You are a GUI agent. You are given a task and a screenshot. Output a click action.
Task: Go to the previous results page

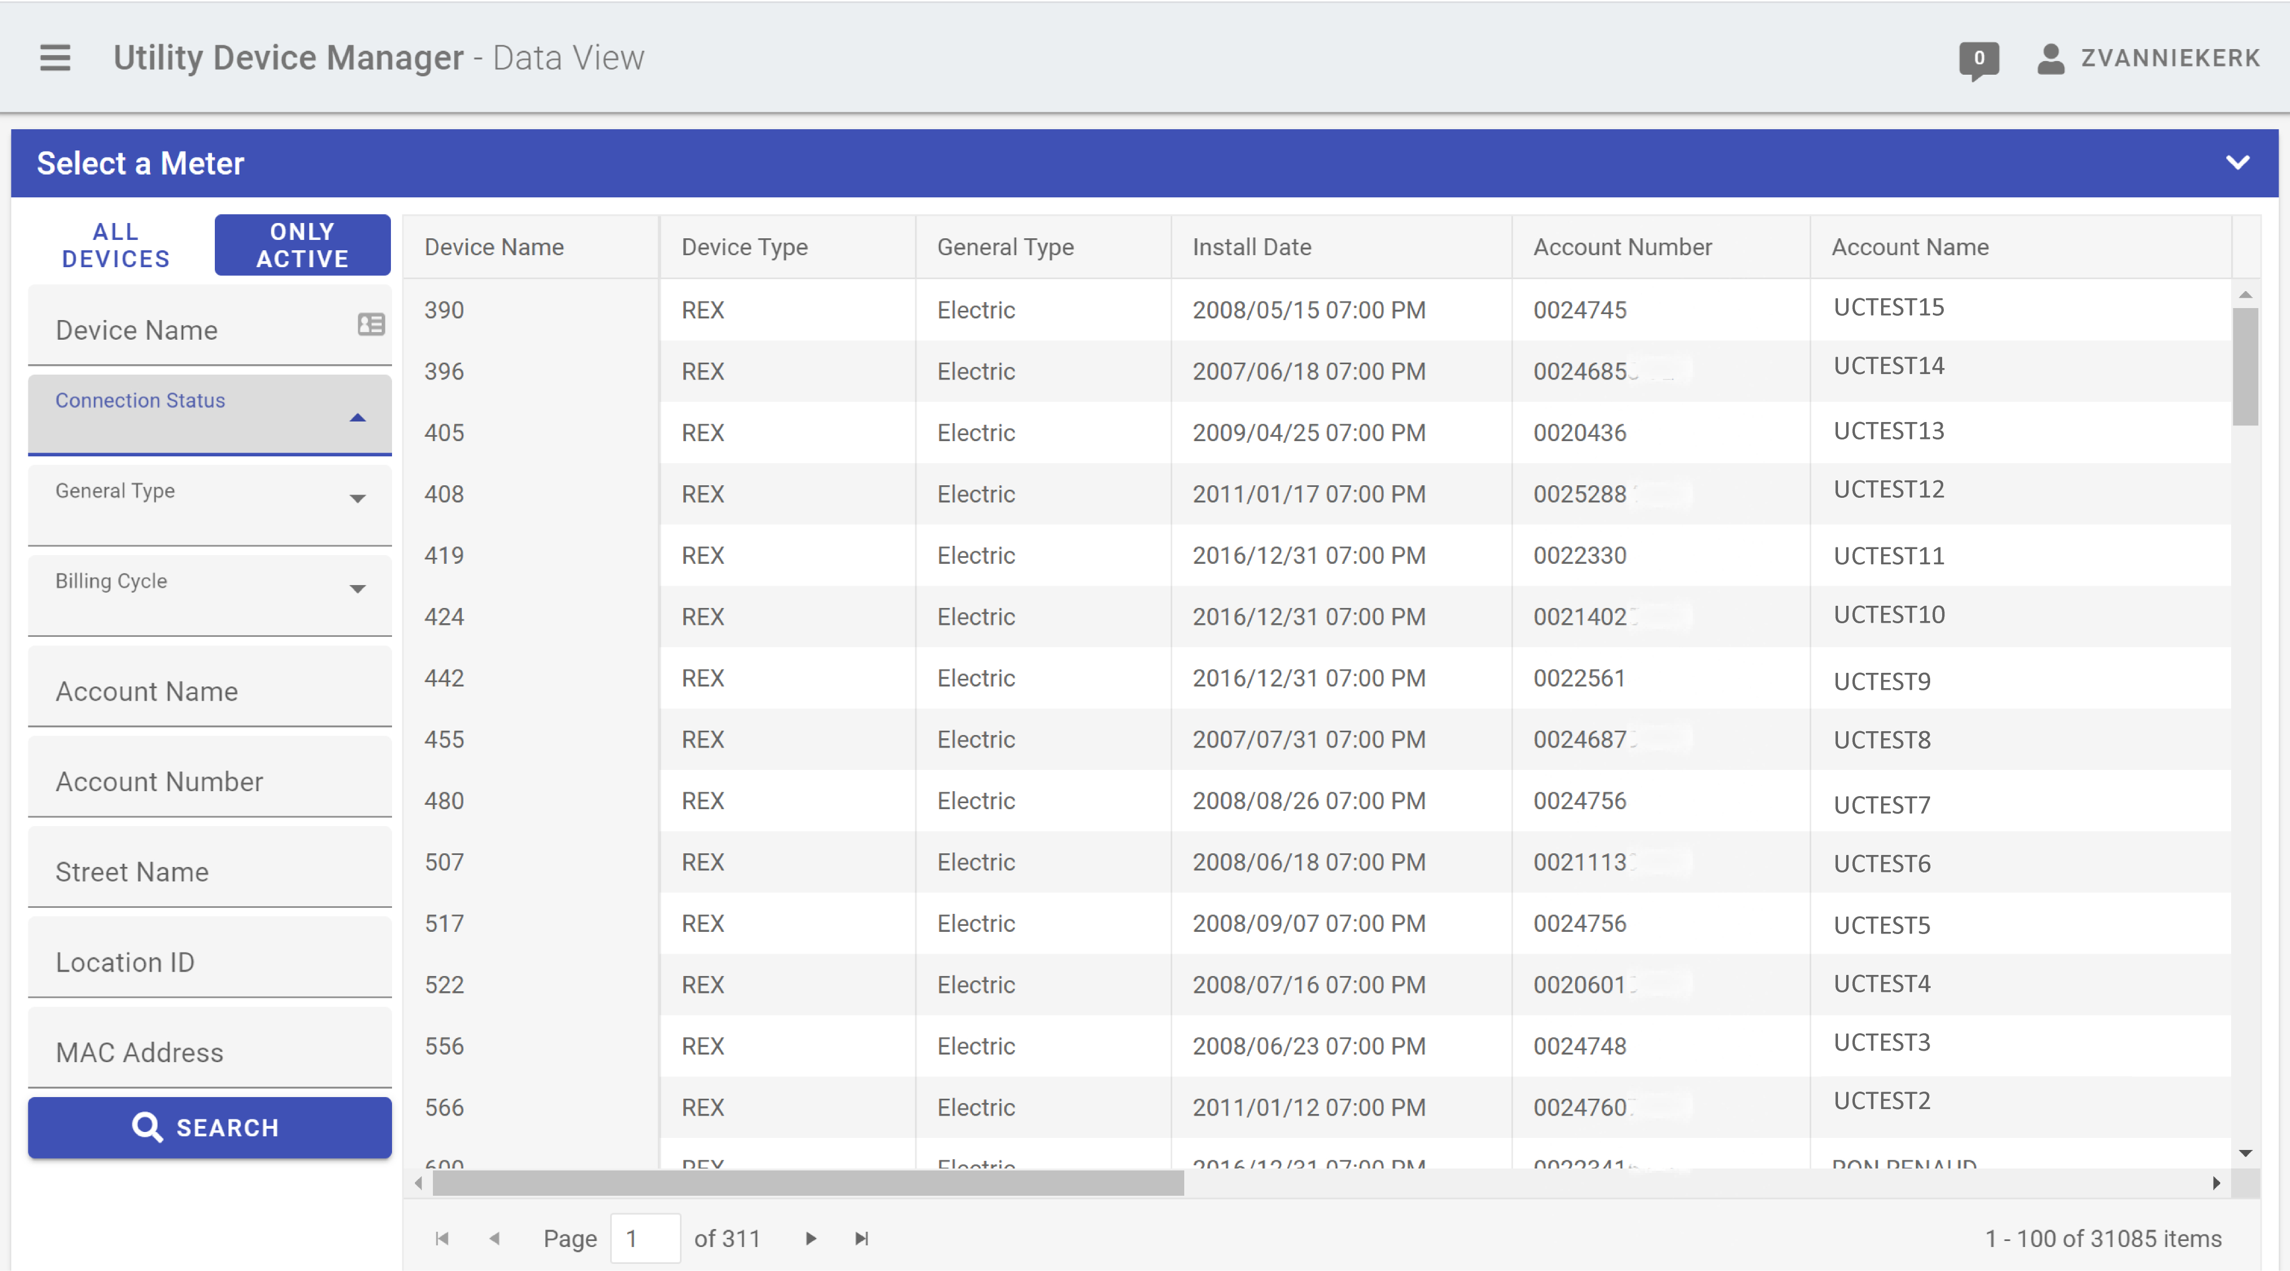495,1238
